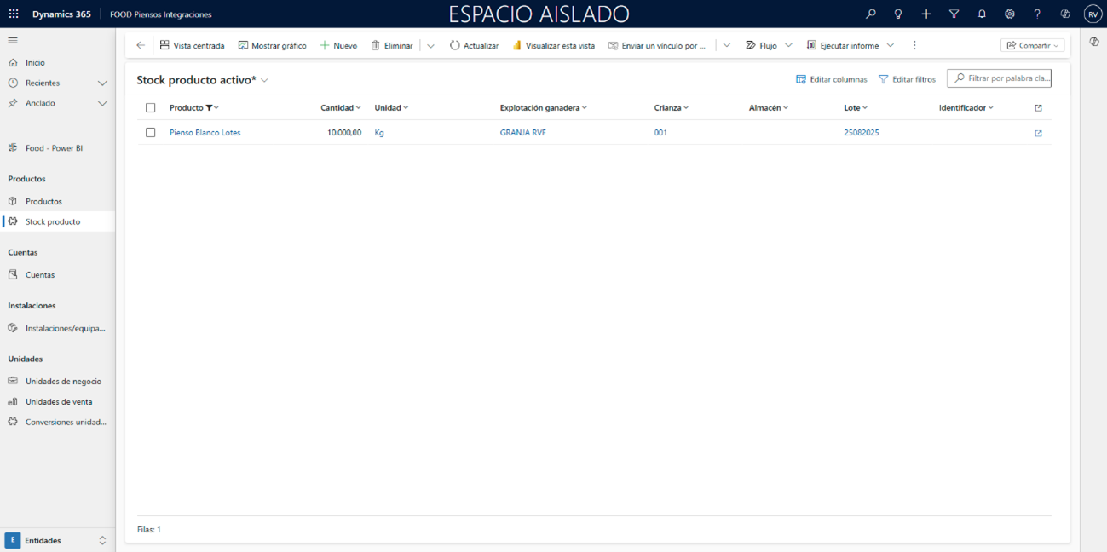Click the search magnifier icon in header
Image resolution: width=1107 pixels, height=552 pixels.
click(x=870, y=14)
